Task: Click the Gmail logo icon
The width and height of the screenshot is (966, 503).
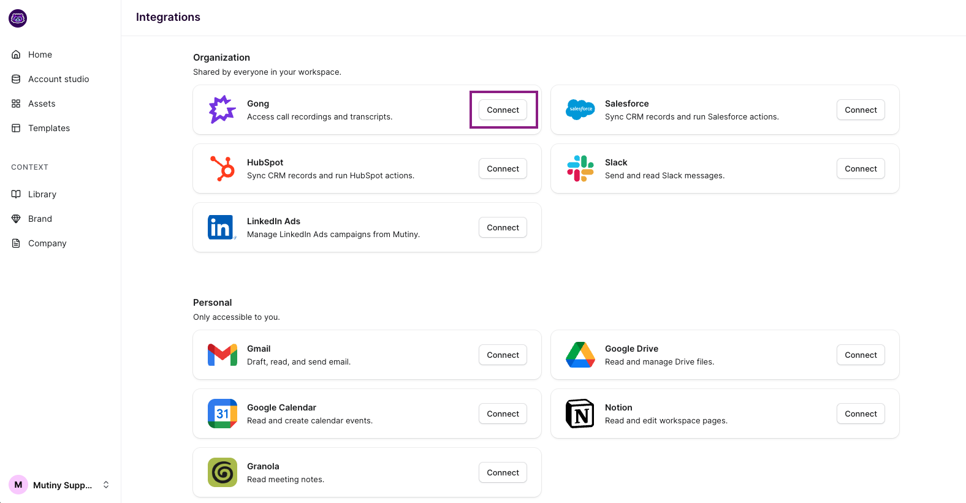Action: pyautogui.click(x=222, y=355)
